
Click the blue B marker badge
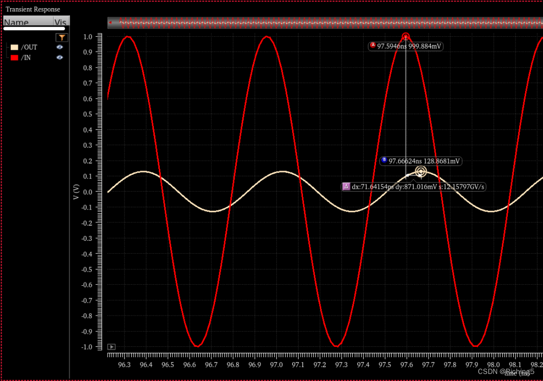(384, 160)
